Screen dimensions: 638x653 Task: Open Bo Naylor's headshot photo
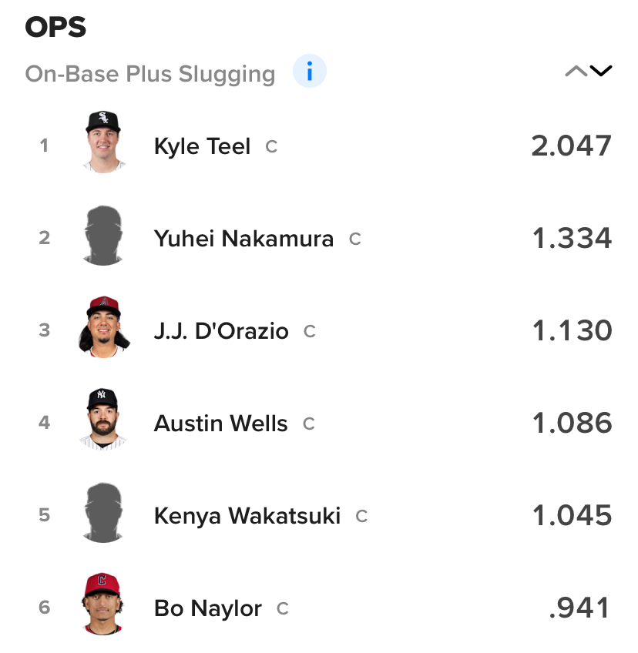pyautogui.click(x=103, y=605)
